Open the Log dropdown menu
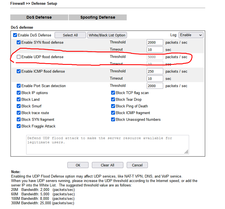The width and height of the screenshot is (225, 209). [x=191, y=35]
